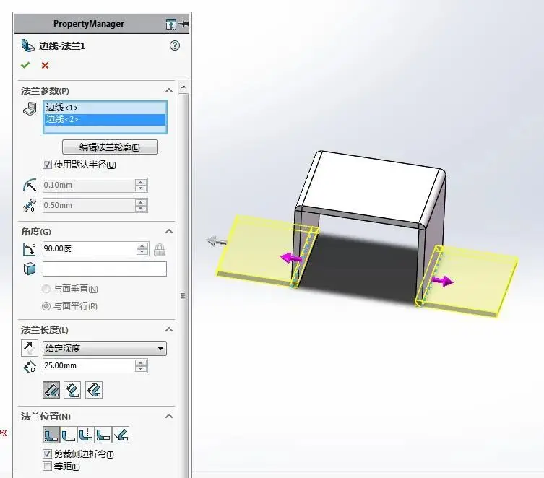
Task: Select 边线<1> in the edge list
Action: (x=105, y=108)
